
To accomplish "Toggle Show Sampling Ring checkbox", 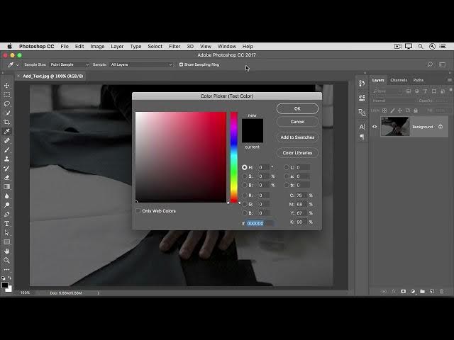I will click(x=182, y=64).
